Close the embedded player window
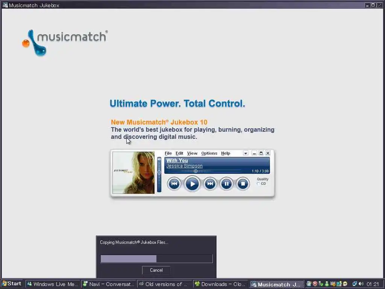 [x=268, y=153]
